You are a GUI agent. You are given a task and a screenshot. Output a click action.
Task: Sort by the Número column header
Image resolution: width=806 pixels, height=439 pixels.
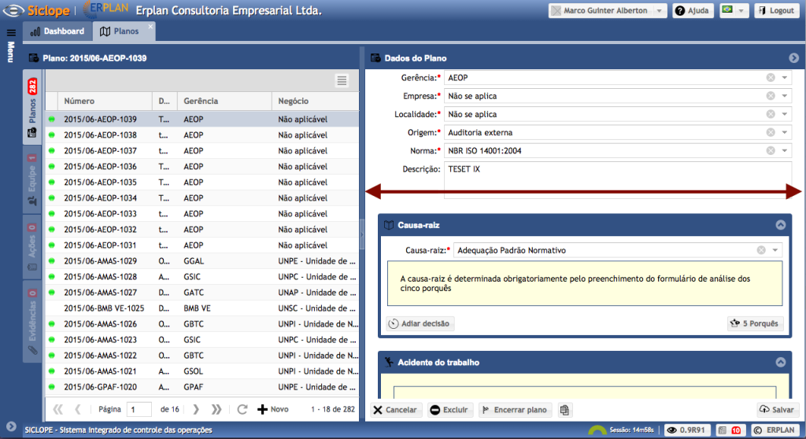tap(105, 101)
